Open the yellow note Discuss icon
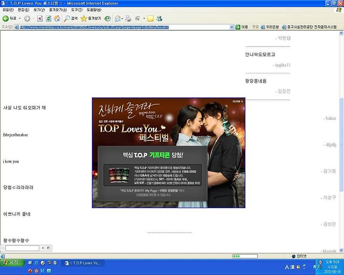This screenshot has height=275, width=344. tap(150, 19)
